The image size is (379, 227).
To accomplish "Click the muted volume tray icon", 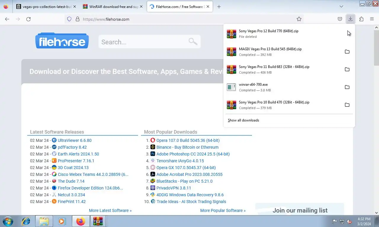I will tap(349, 221).
